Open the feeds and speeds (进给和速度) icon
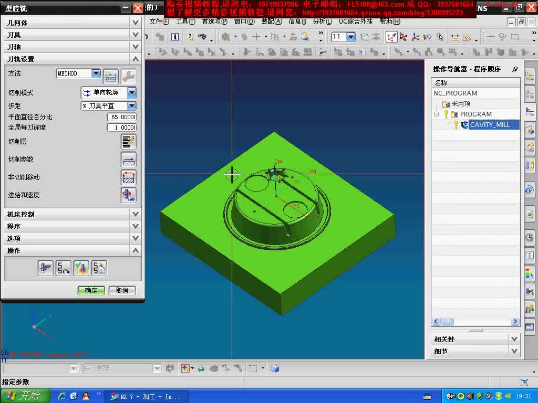Screen dimensions: 538x403 (129, 195)
